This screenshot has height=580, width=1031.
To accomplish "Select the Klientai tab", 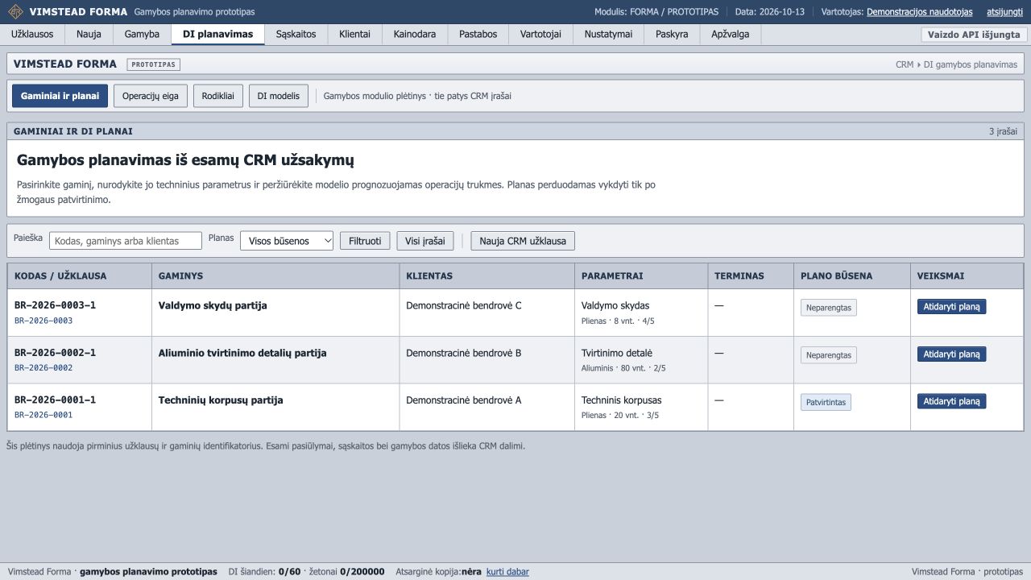I will pos(354,35).
